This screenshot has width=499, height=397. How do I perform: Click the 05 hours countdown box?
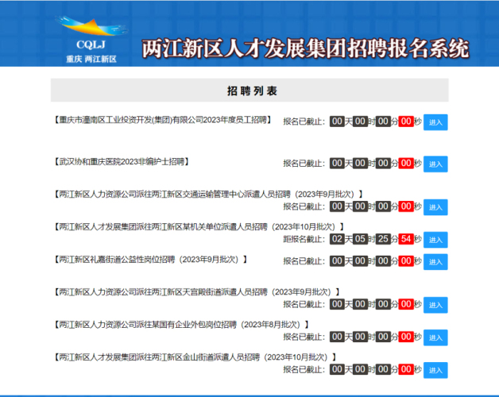360,239
